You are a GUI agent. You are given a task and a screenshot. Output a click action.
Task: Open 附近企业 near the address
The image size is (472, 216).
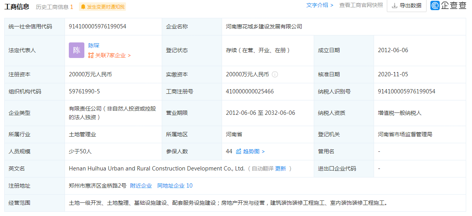coord(141,186)
